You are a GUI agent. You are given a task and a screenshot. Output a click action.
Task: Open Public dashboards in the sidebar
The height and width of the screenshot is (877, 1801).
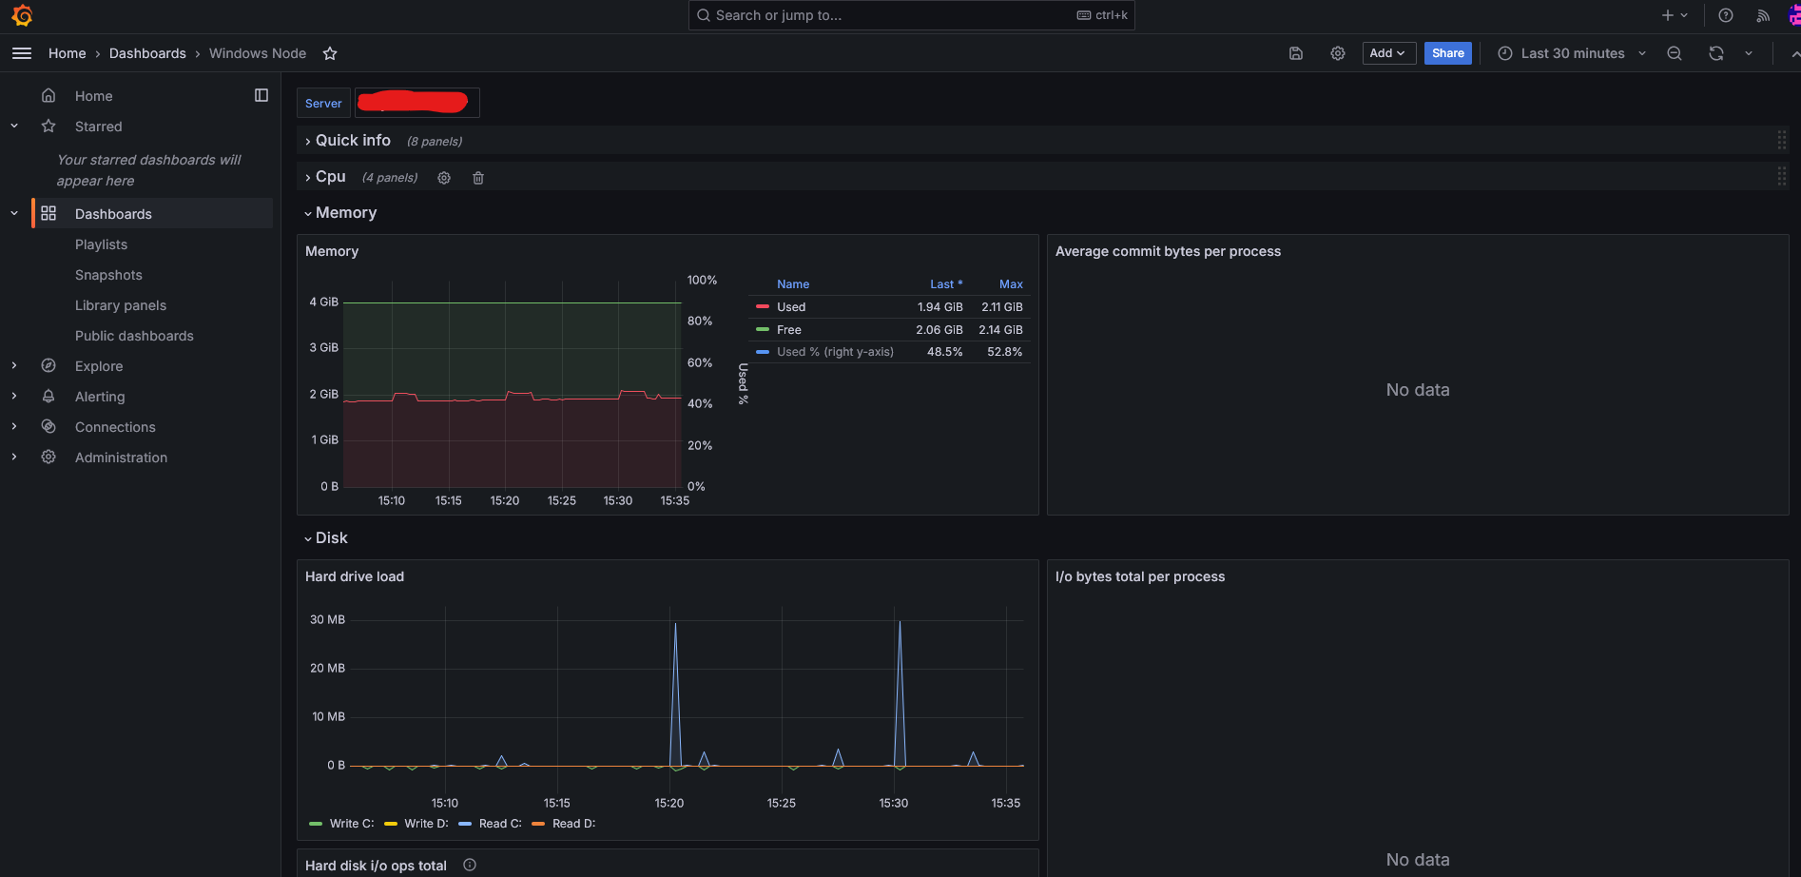[134, 336]
